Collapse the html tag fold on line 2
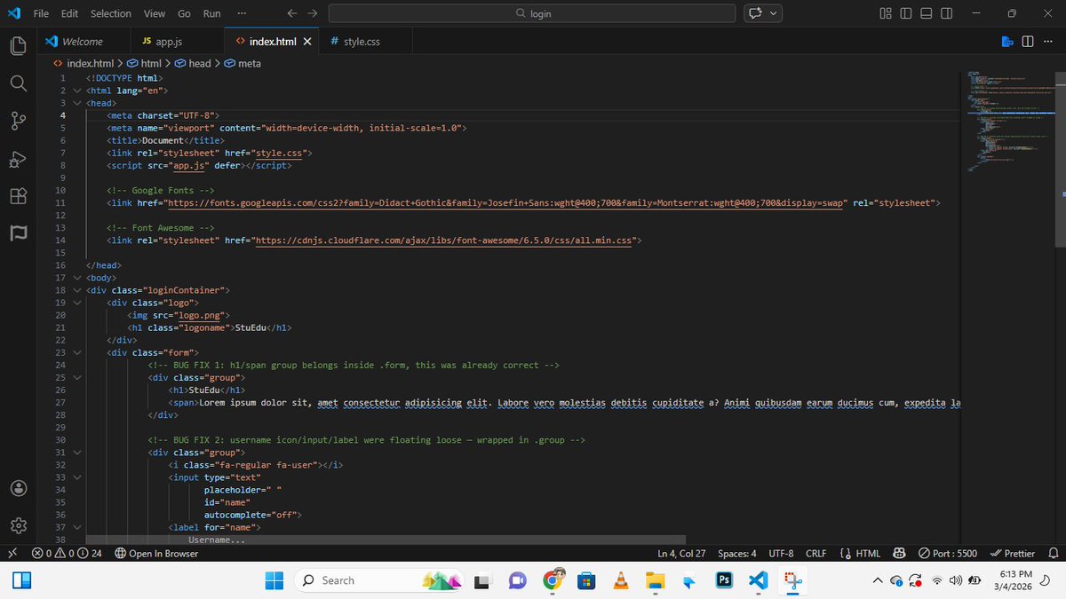This screenshot has height=599, width=1066. (77, 91)
